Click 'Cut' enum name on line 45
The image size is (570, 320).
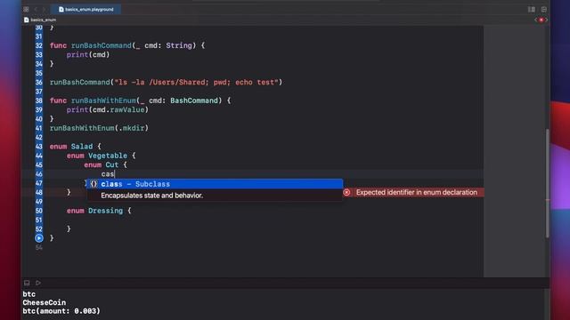[x=112, y=164]
